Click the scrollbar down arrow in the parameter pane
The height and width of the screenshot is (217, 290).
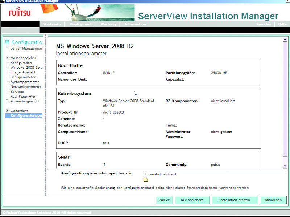click(285, 166)
